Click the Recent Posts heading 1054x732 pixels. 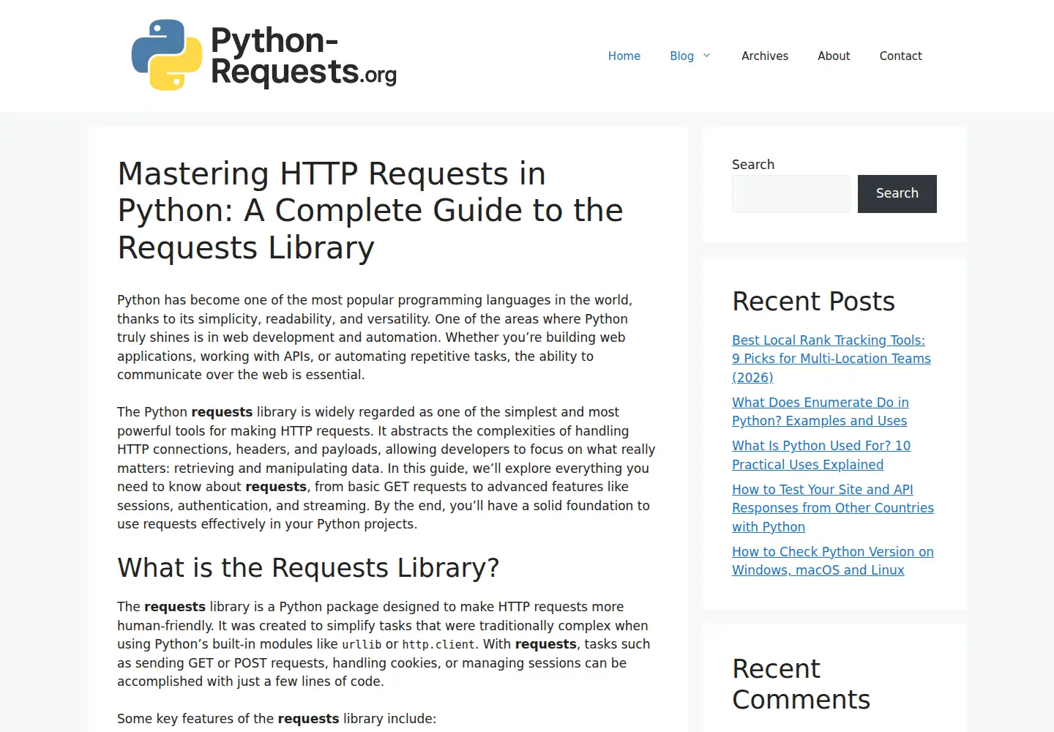(813, 302)
